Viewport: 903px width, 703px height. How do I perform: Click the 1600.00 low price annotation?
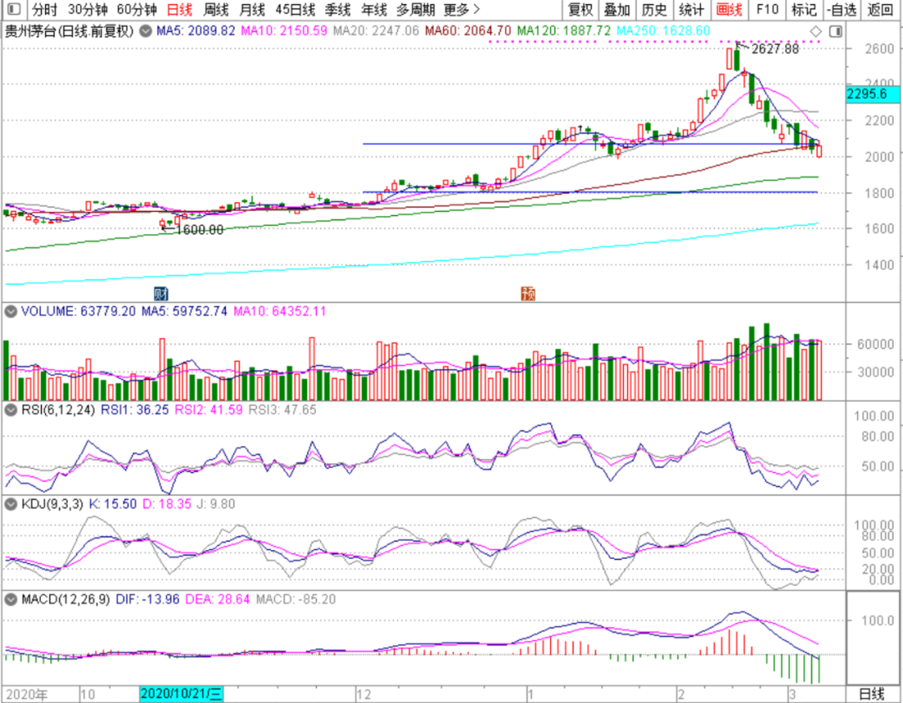(x=199, y=230)
